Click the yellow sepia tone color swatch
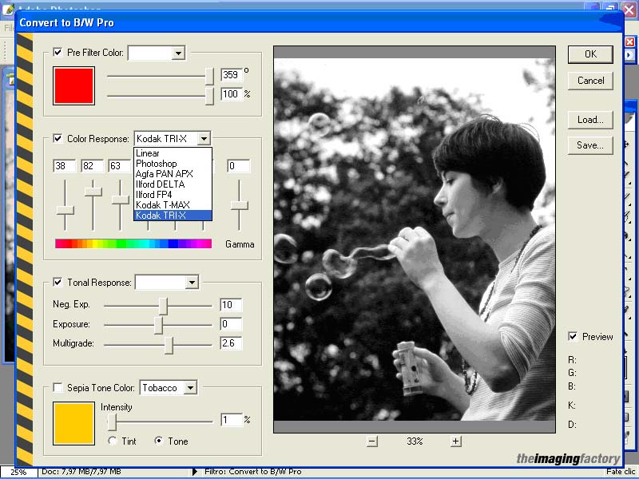 73,424
